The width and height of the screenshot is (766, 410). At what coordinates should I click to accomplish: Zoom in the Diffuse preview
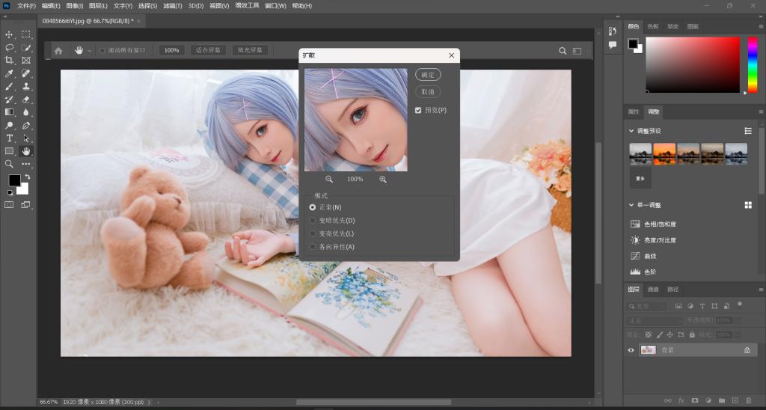pyautogui.click(x=382, y=180)
